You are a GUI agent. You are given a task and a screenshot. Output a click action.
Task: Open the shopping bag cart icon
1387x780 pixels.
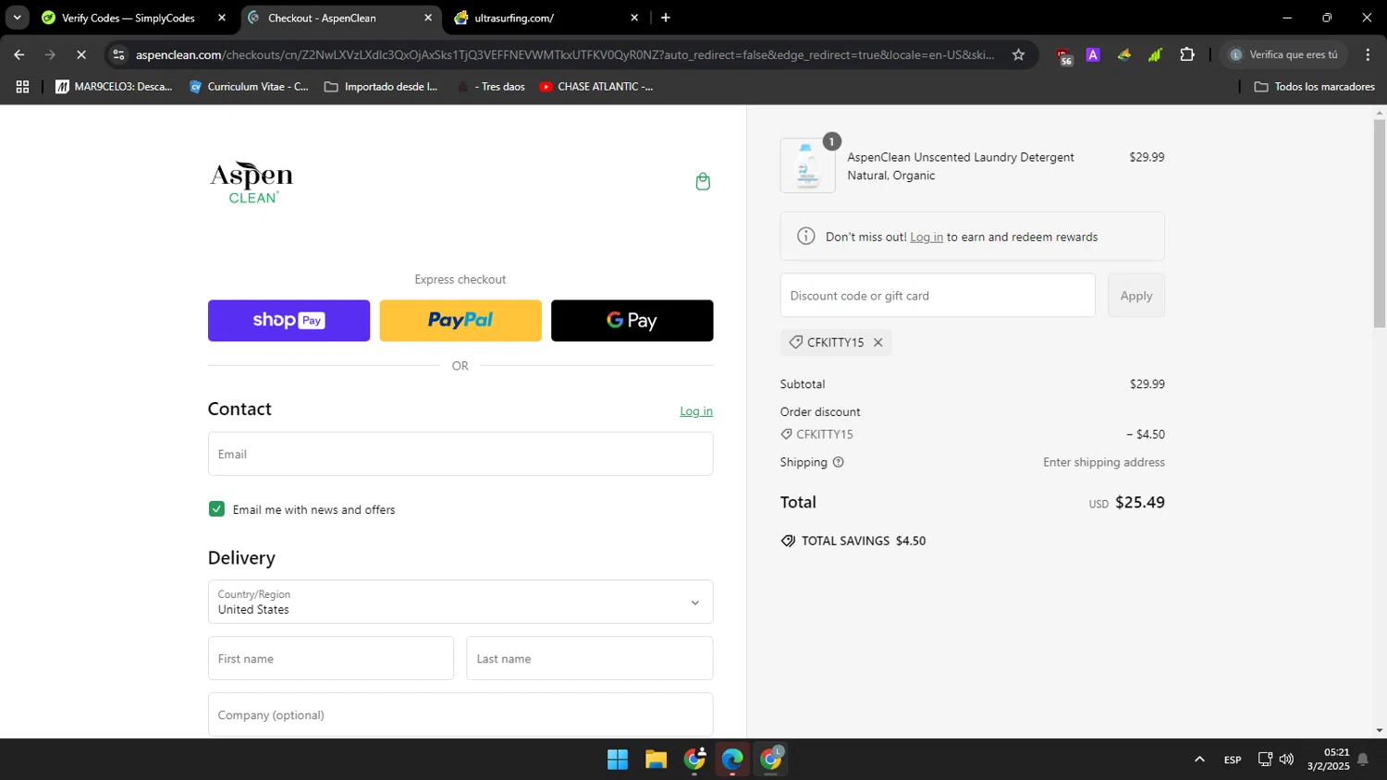tap(703, 181)
